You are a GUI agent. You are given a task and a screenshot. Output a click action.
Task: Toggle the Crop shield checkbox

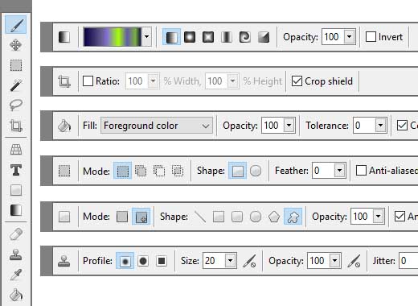[297, 81]
